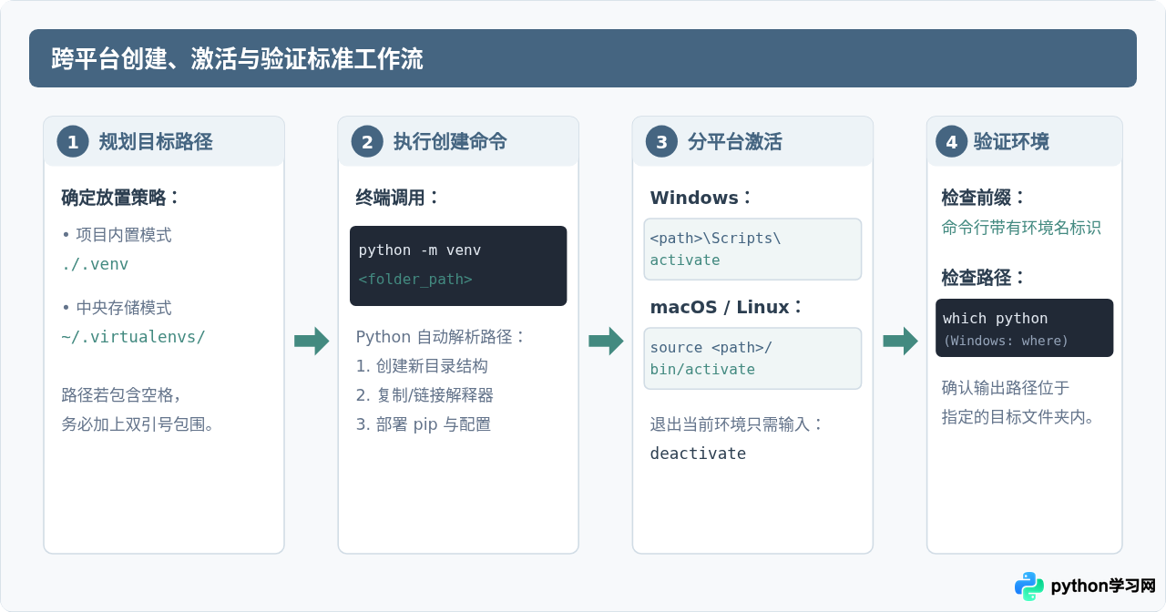Select the line "退出当前环境只需输入:"
Image resolution: width=1166 pixels, height=612 pixels.
(737, 424)
